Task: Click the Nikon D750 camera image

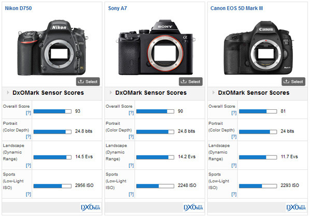Action: [x=52, y=48]
